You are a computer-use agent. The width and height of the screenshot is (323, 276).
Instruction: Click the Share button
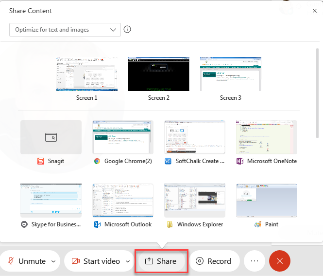161,261
